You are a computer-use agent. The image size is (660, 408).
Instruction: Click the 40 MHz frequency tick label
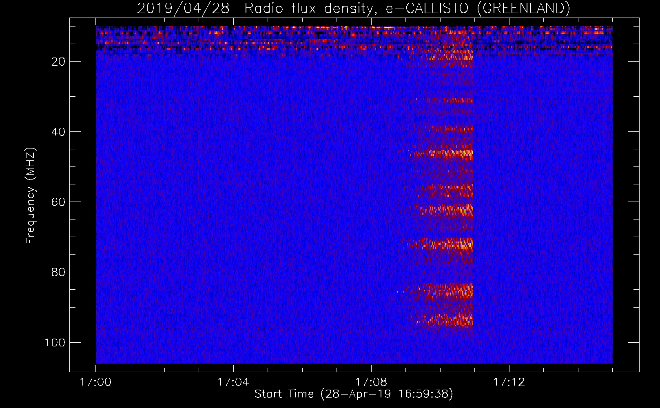[58, 132]
